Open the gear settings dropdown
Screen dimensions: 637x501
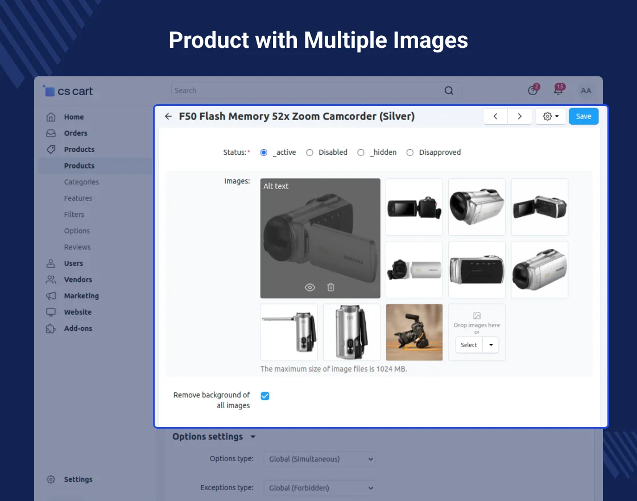tap(551, 116)
